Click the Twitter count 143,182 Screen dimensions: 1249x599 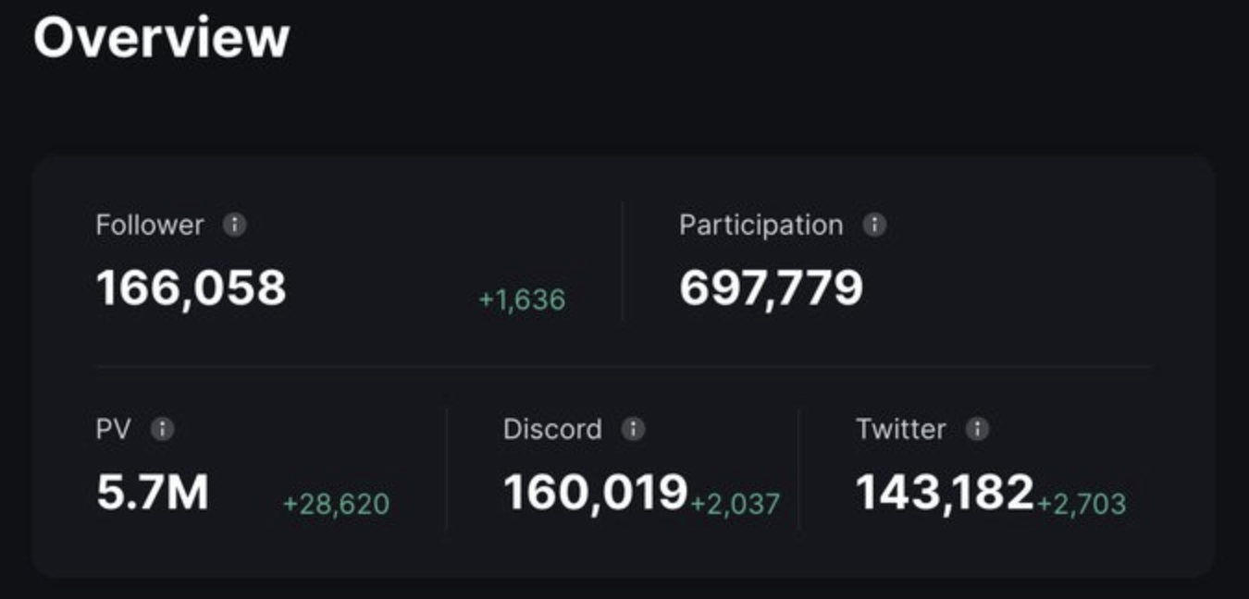point(945,493)
